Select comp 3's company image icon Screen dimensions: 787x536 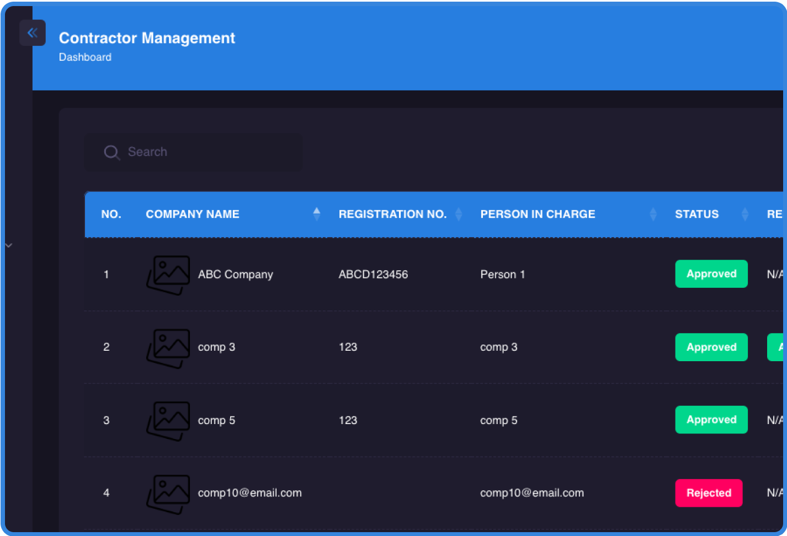pos(168,348)
